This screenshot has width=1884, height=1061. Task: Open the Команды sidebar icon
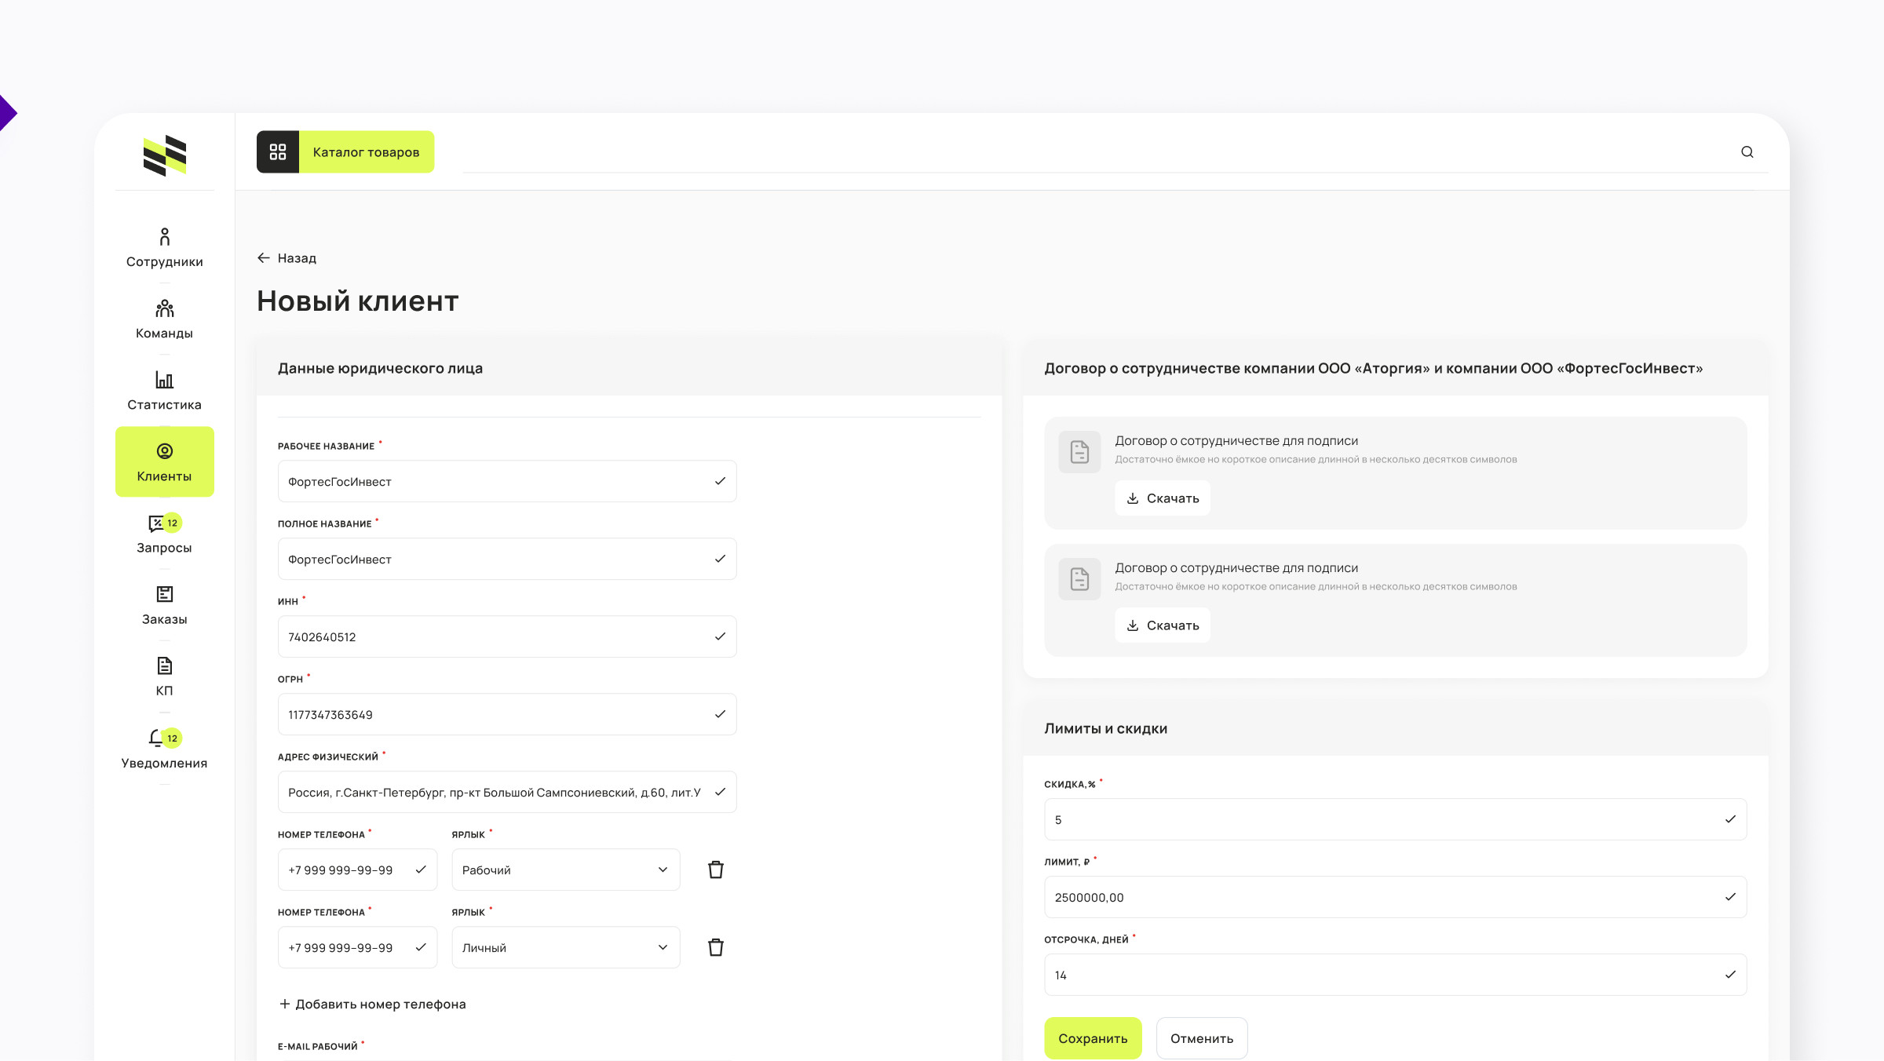coord(164,308)
